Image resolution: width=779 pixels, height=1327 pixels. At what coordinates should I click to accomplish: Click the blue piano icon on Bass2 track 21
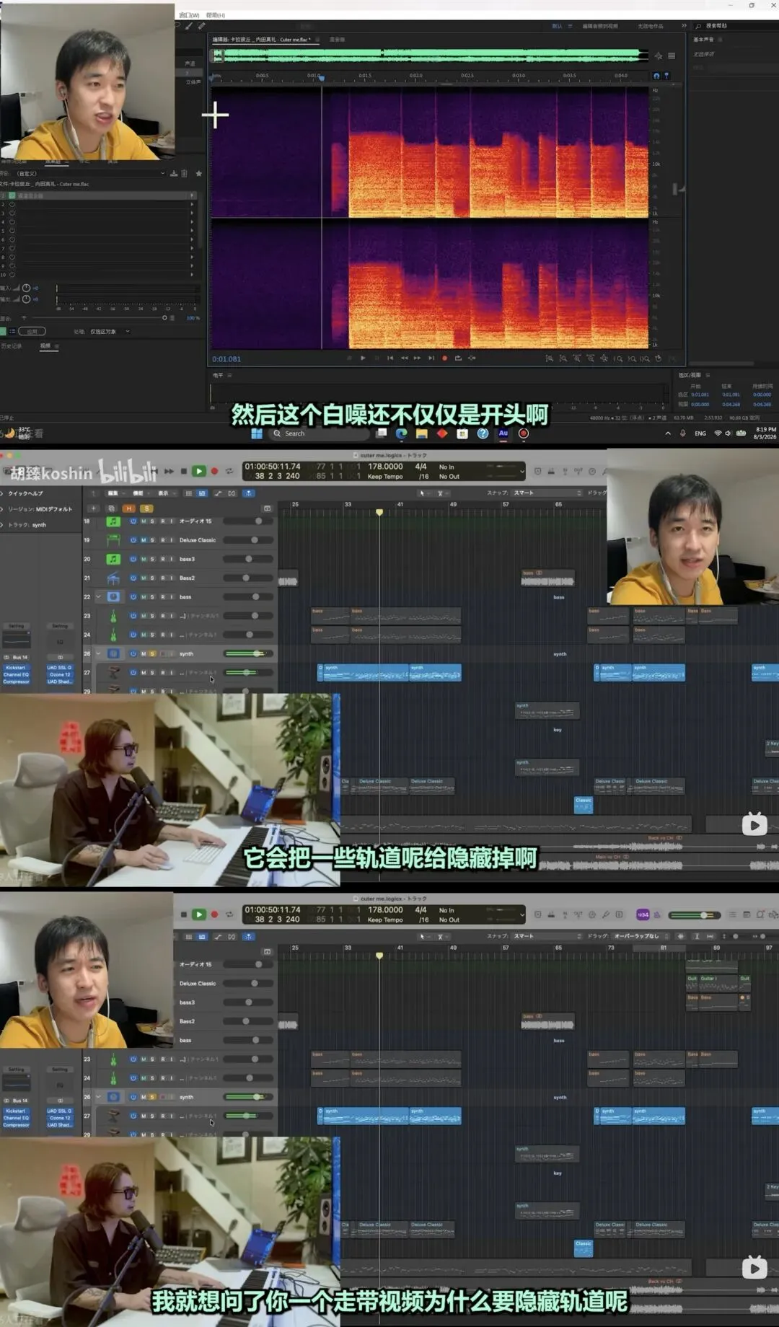tap(113, 578)
